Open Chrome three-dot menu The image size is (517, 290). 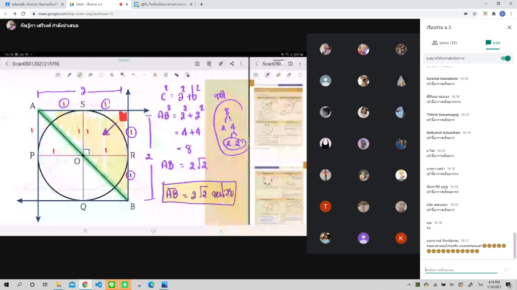pyautogui.click(x=511, y=14)
